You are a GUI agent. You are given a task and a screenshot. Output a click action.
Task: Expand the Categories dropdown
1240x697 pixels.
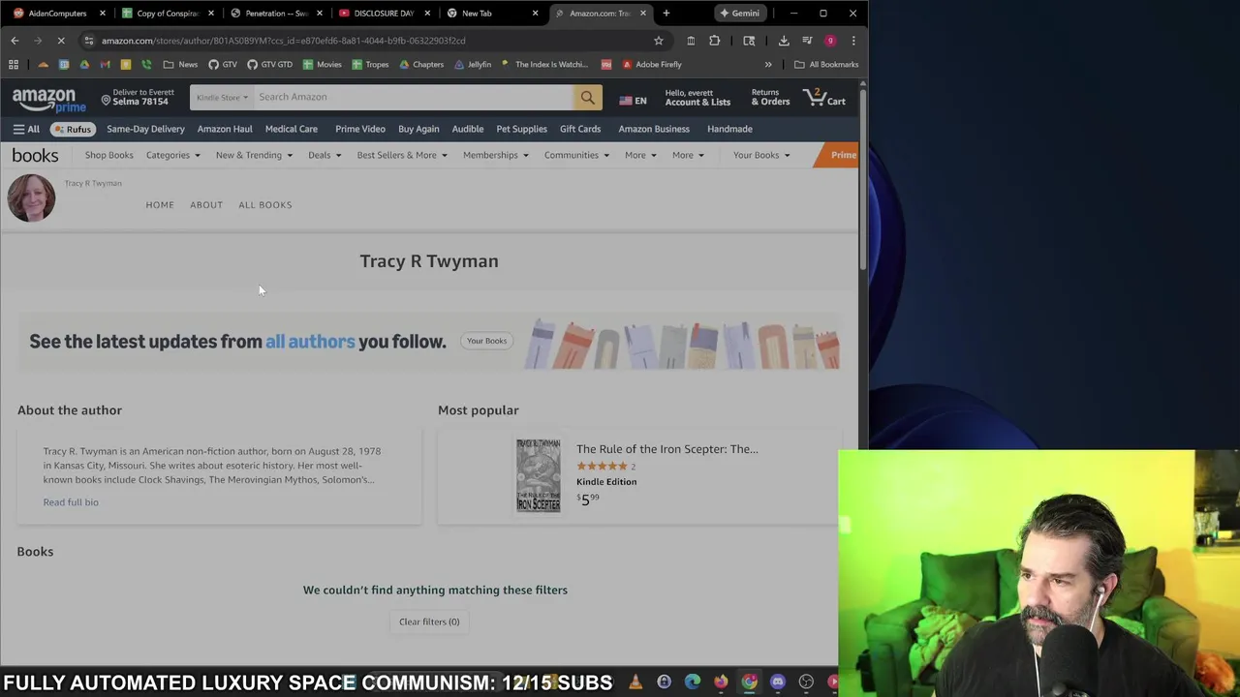point(172,155)
